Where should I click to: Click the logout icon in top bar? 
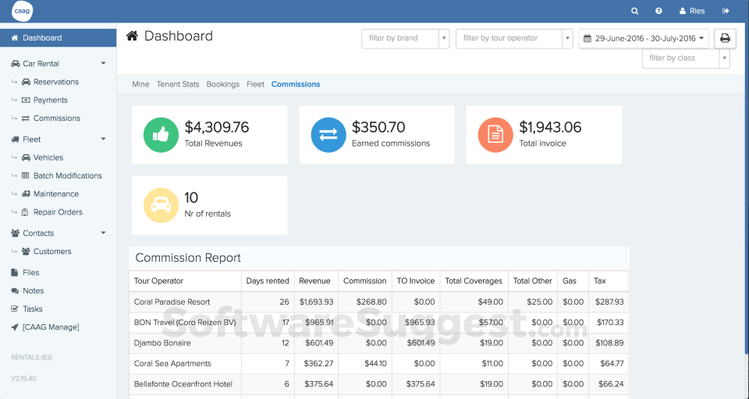pyautogui.click(x=726, y=11)
